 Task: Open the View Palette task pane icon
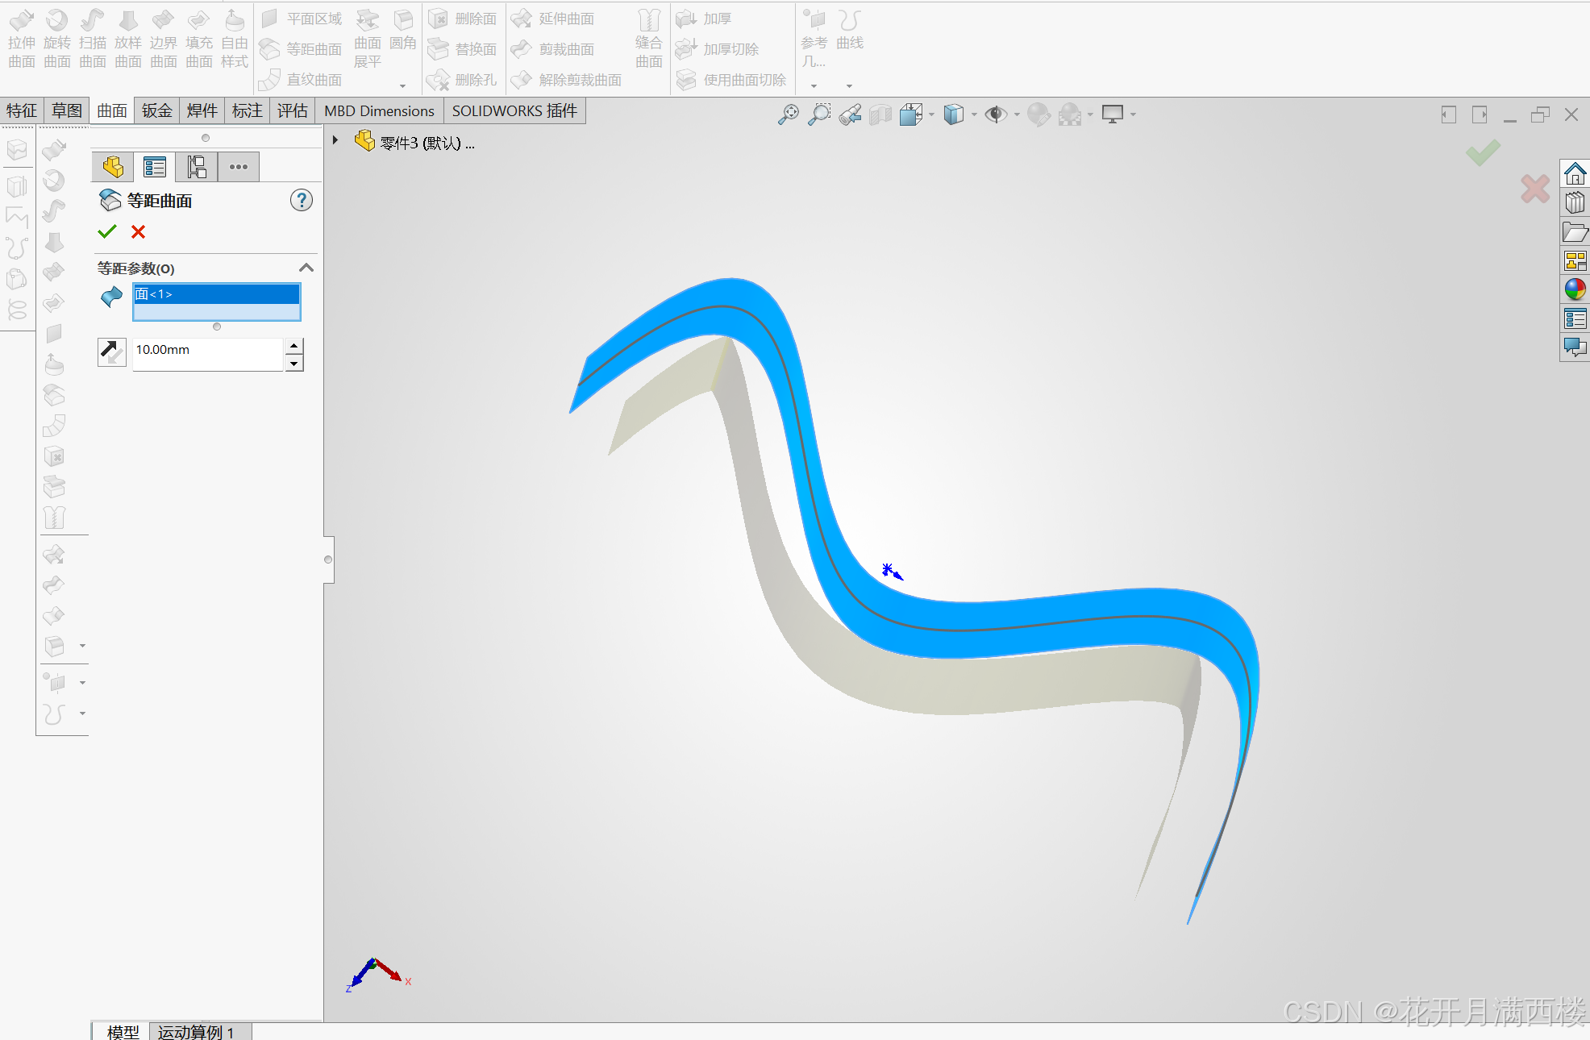[1575, 260]
